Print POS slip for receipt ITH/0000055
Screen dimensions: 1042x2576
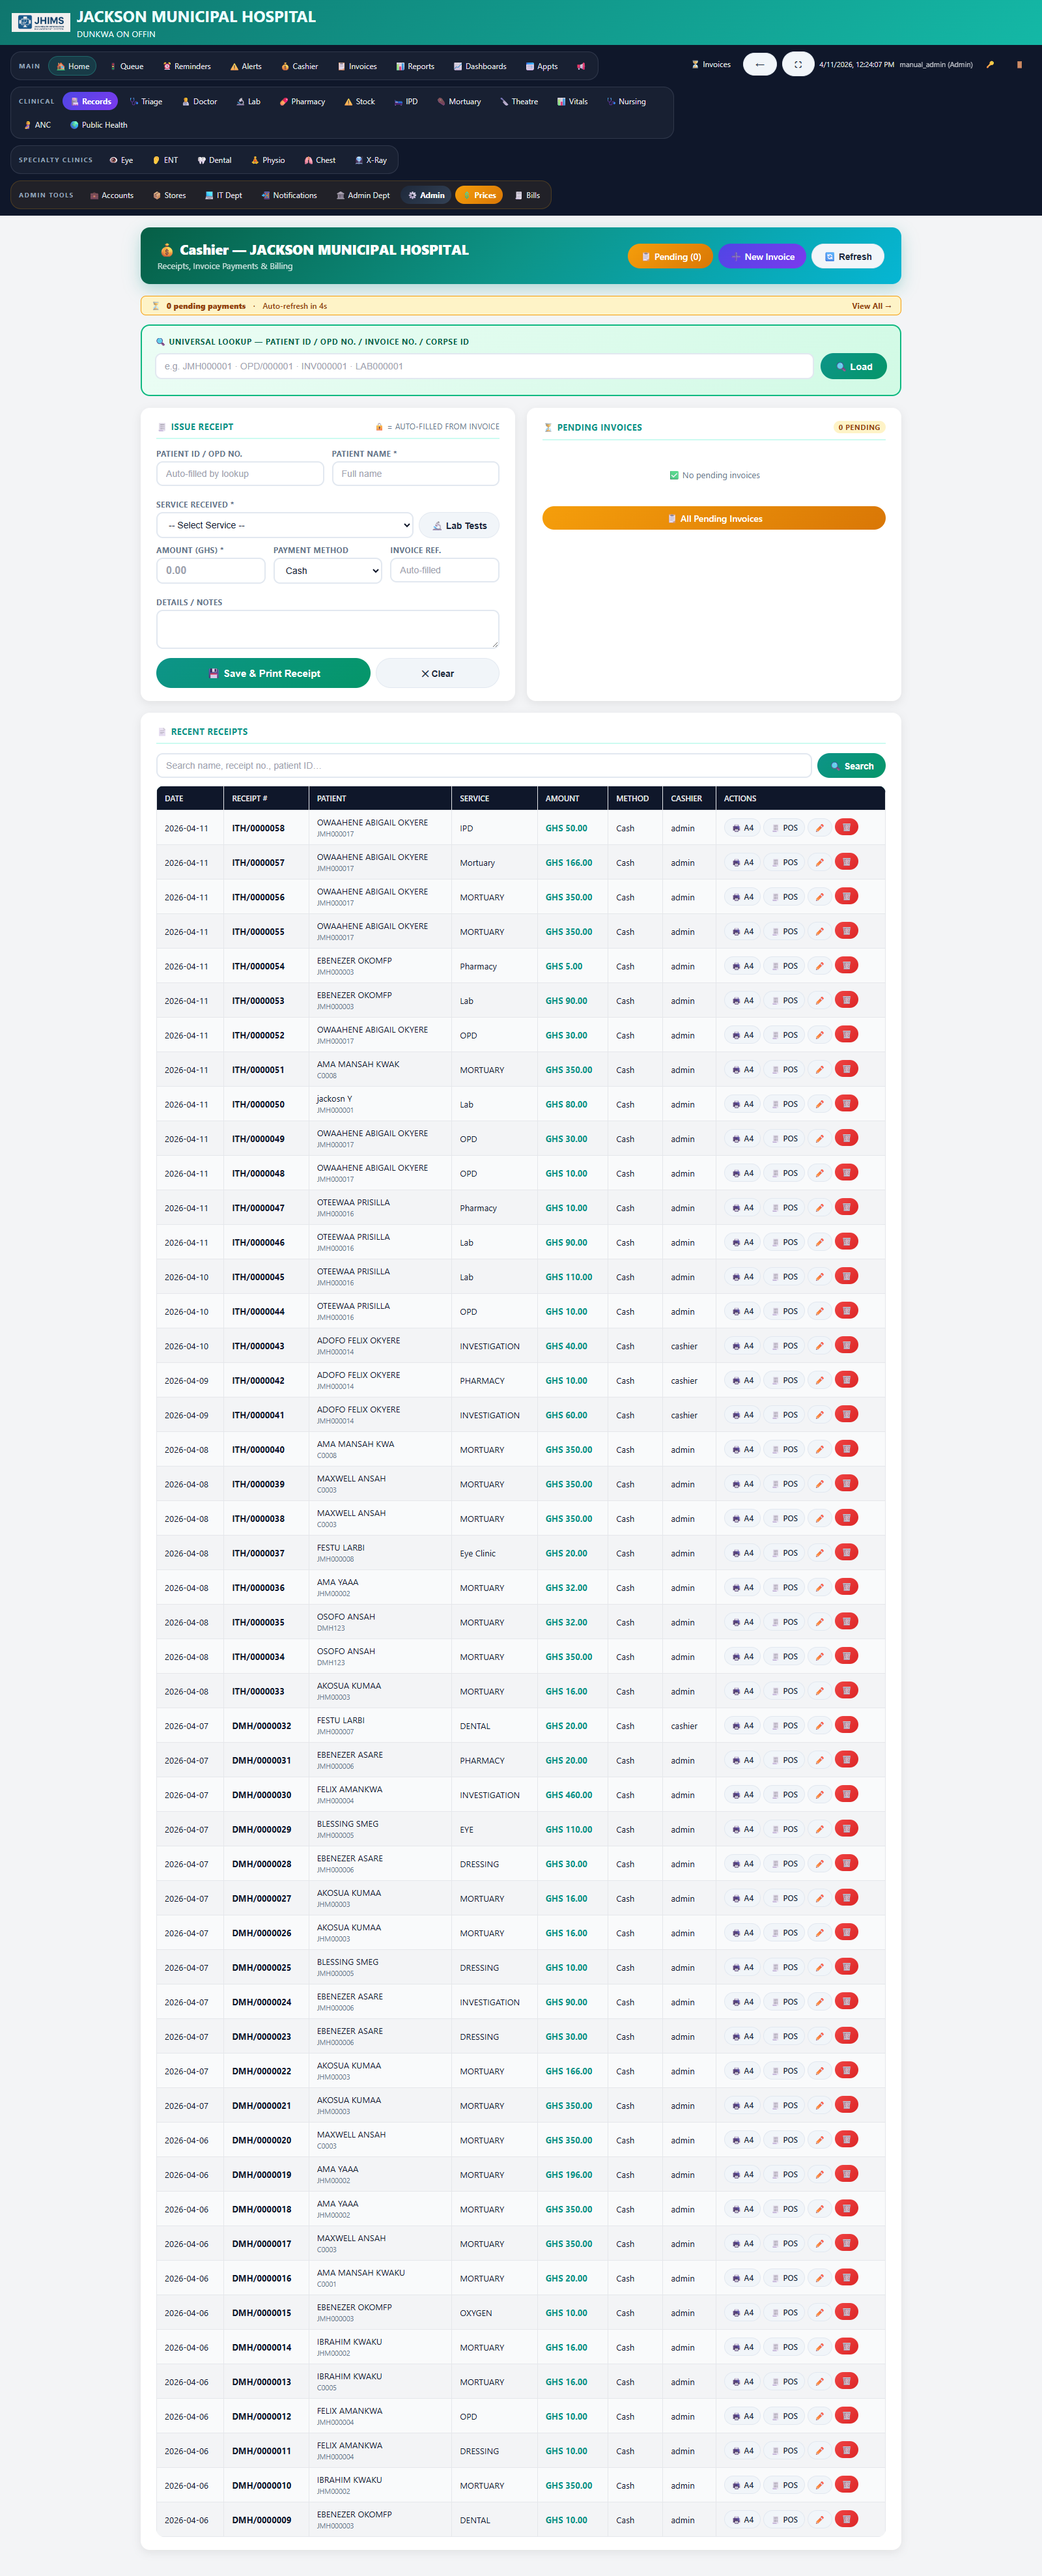coord(784,931)
